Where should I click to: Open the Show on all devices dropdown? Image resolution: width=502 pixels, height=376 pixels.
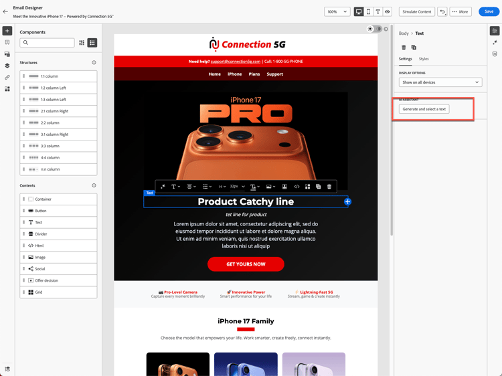[x=440, y=82]
